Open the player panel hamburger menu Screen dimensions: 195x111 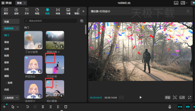point(188,11)
